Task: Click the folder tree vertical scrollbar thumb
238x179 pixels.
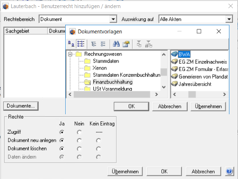Action: tap(164, 72)
